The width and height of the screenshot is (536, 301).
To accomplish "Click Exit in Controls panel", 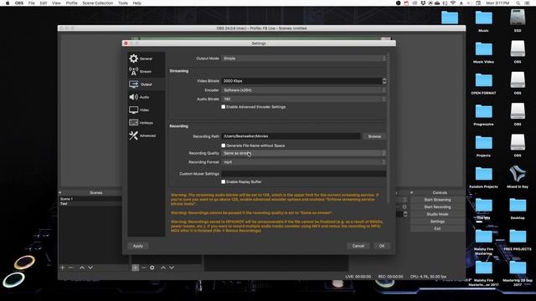I will tap(437, 228).
